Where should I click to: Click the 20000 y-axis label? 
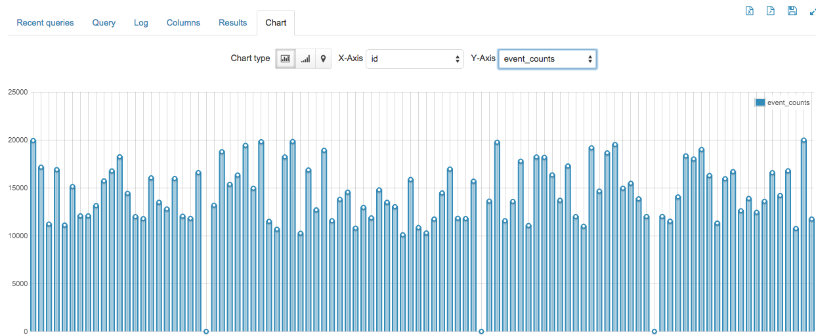[x=17, y=140]
